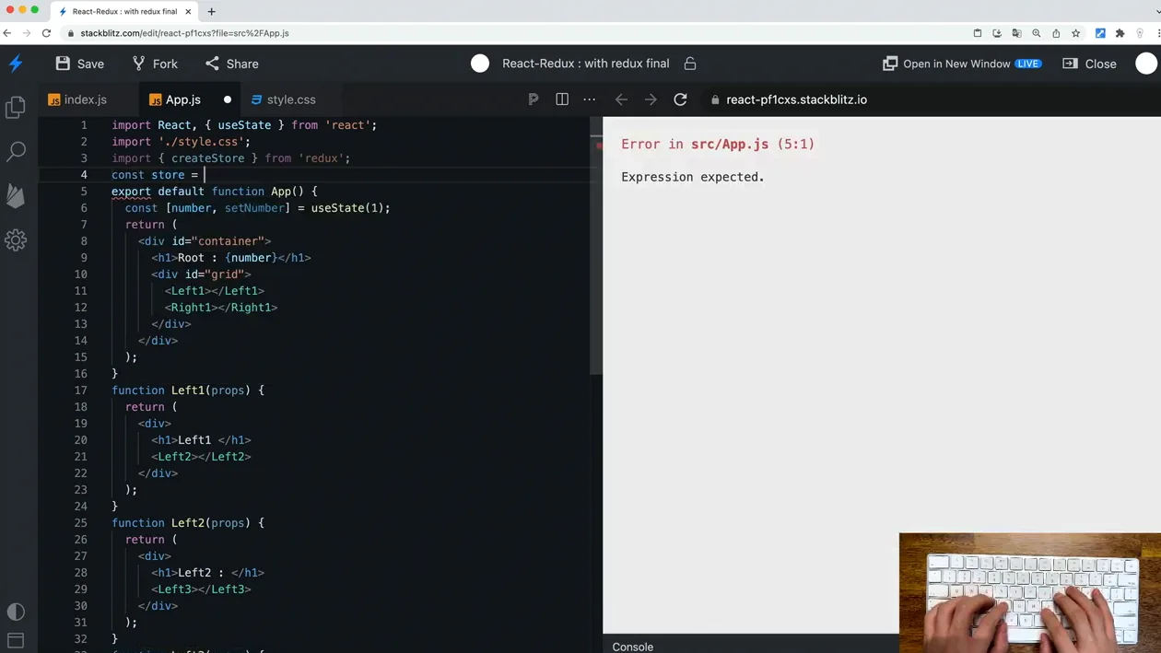Screen dimensions: 1161x653
Task: Reload the browser page
Action: [x=46, y=33]
